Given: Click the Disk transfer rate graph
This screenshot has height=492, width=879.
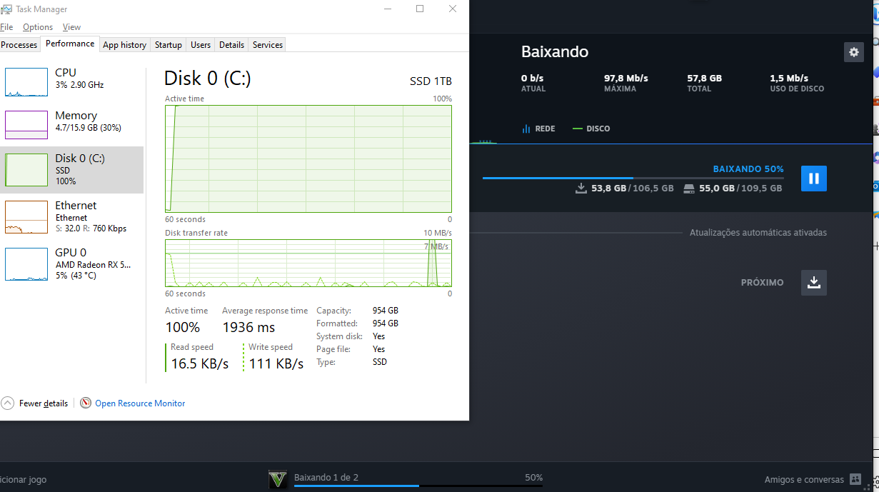Looking at the screenshot, I should (x=308, y=263).
